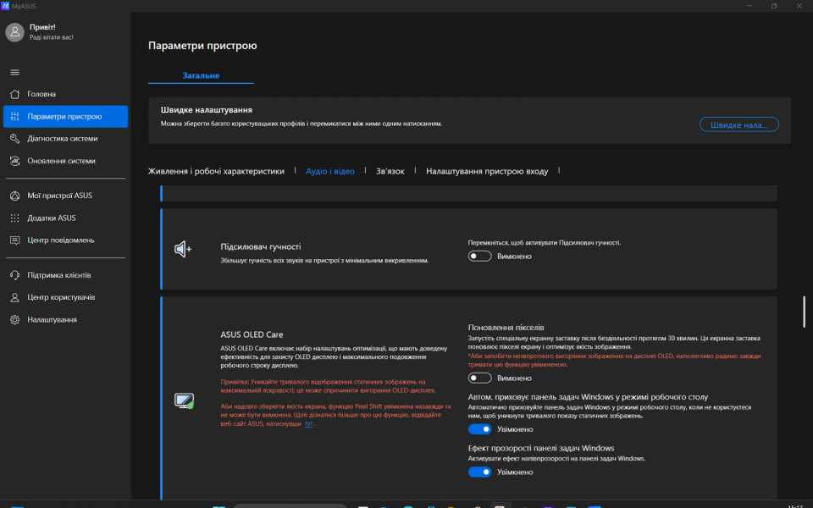Click the Швидке нала... button

738,125
